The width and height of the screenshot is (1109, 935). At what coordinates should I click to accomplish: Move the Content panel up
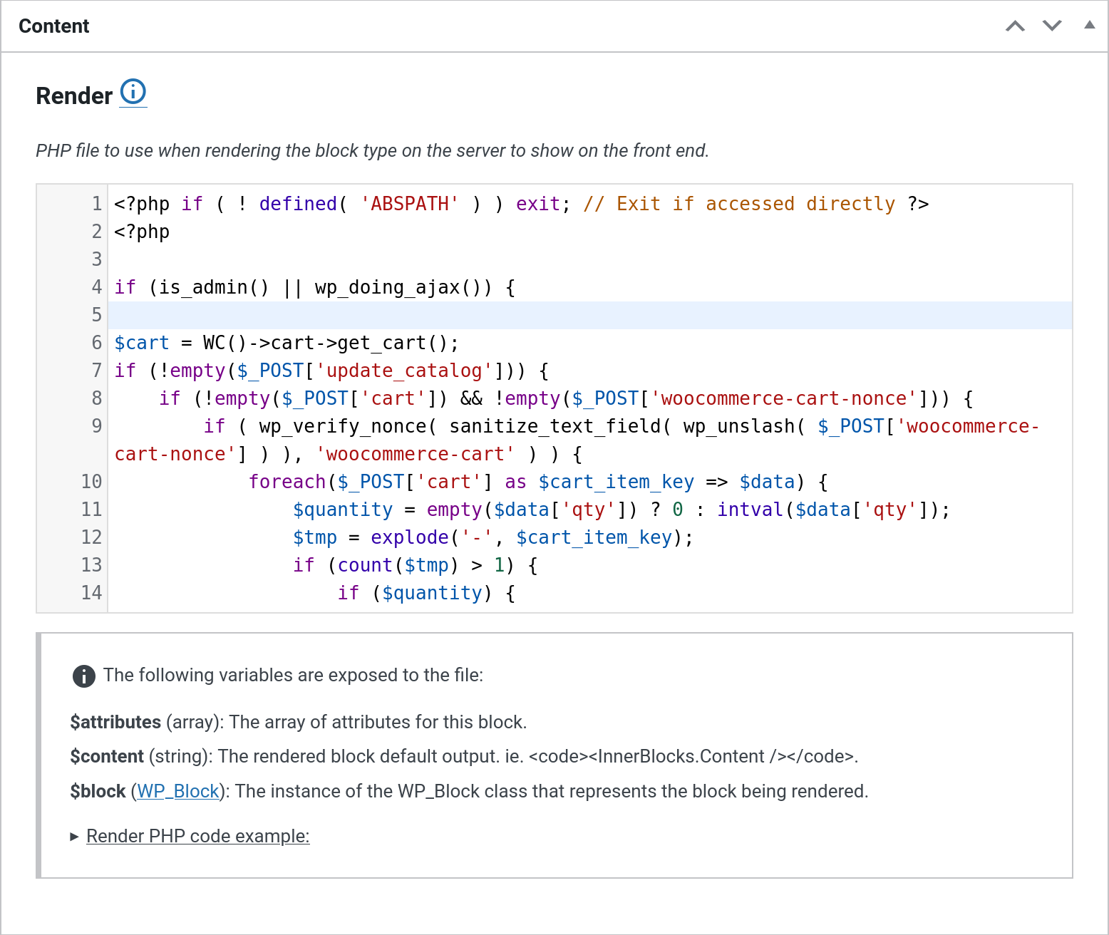click(x=1015, y=26)
